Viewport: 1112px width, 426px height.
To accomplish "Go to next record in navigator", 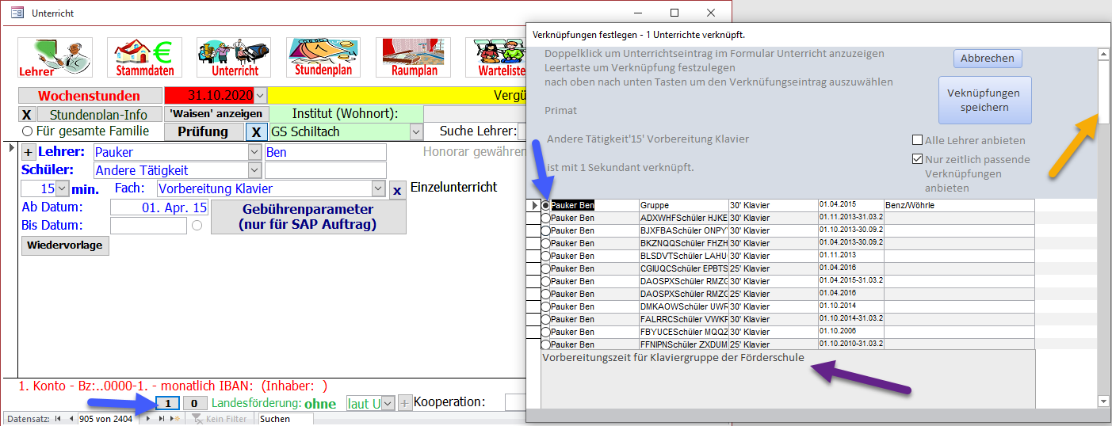I will pyautogui.click(x=147, y=419).
